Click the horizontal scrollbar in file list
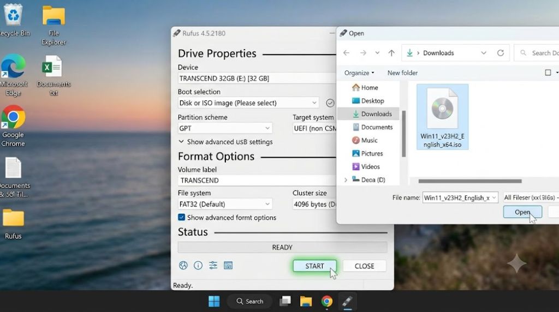Screen dimensions: 559x312 pyautogui.click(x=470, y=181)
